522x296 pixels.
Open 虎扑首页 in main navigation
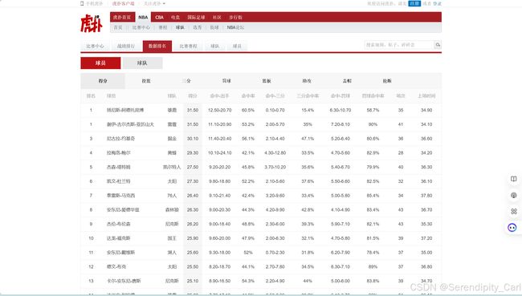[122, 18]
